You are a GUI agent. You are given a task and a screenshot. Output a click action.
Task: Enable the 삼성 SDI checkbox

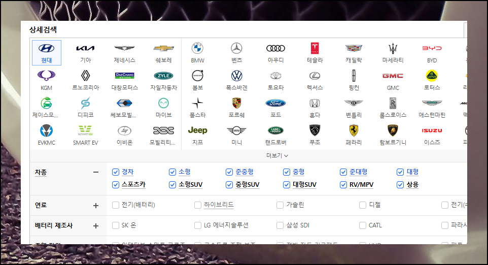(280, 225)
